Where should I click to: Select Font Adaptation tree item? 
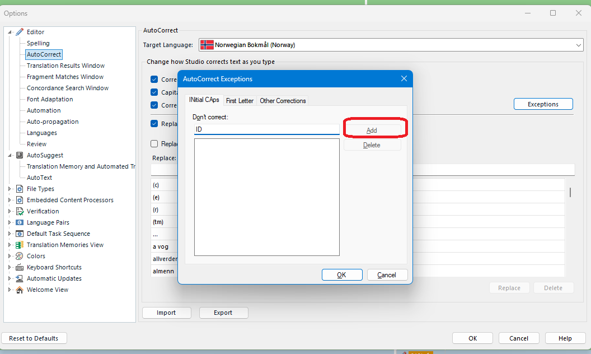pyautogui.click(x=50, y=99)
